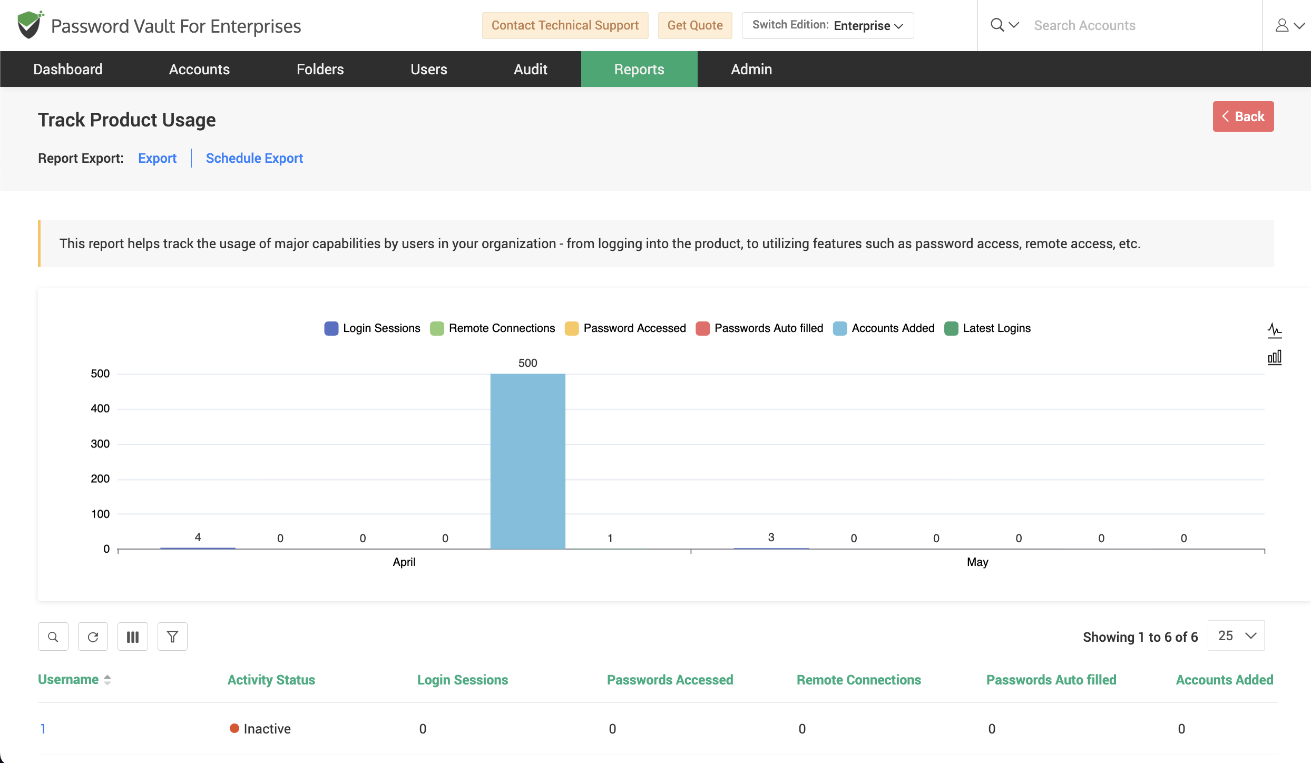The width and height of the screenshot is (1311, 763).
Task: Click the Activity Status column header
Action: tap(271, 680)
